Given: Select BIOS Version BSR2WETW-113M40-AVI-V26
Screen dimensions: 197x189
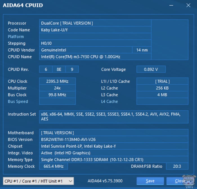Looking at the screenshot, I should tap(114, 139).
